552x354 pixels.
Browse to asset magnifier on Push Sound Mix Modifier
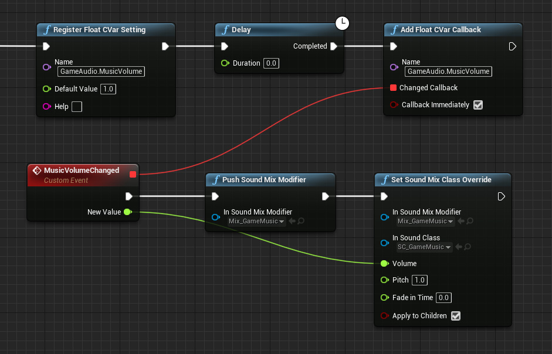point(301,221)
